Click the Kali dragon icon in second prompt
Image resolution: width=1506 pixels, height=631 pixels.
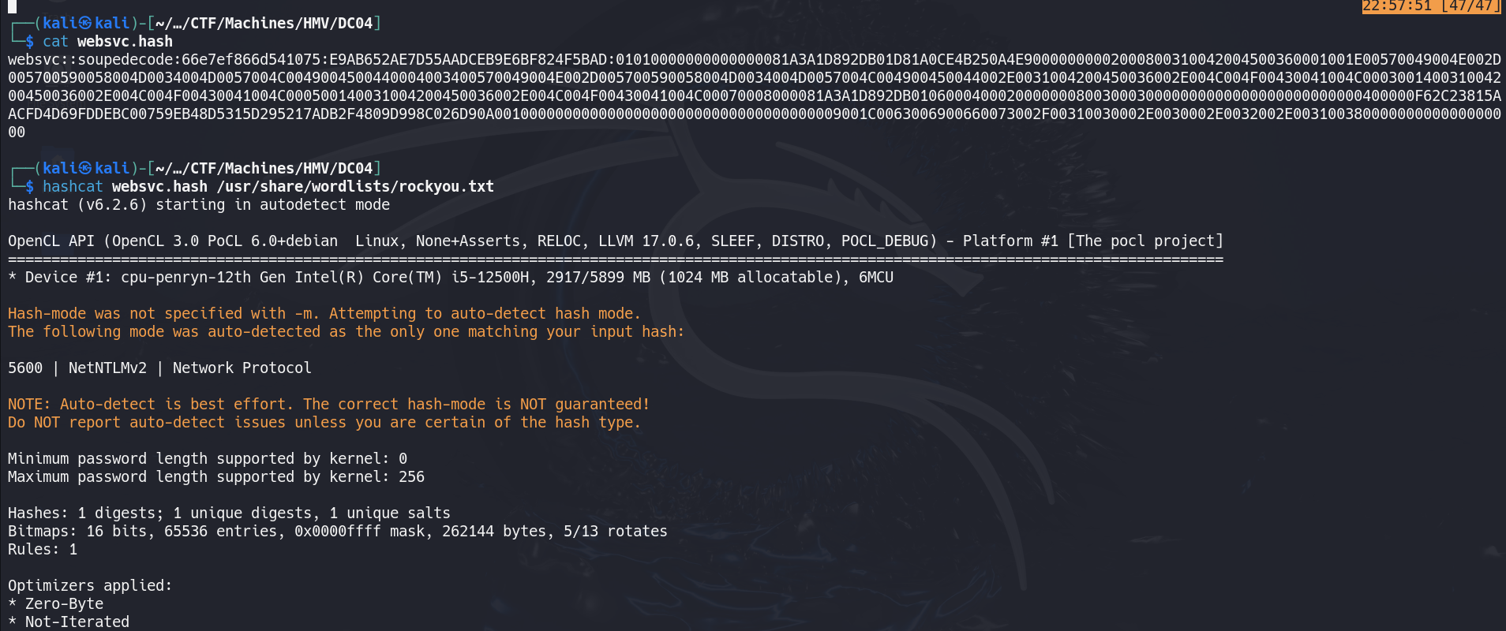coord(85,168)
